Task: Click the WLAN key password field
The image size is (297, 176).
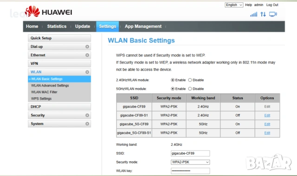Action: [190, 171]
